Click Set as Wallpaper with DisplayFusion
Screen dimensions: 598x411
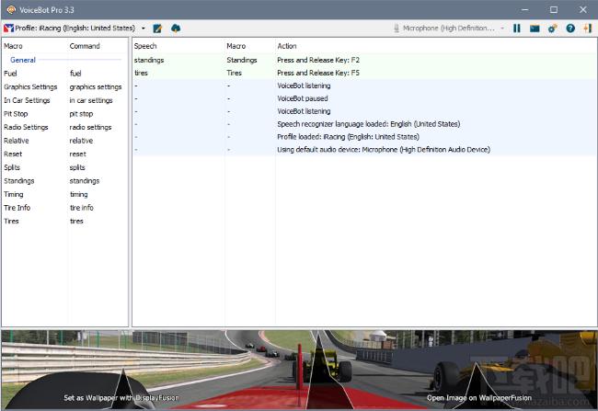pos(121,397)
